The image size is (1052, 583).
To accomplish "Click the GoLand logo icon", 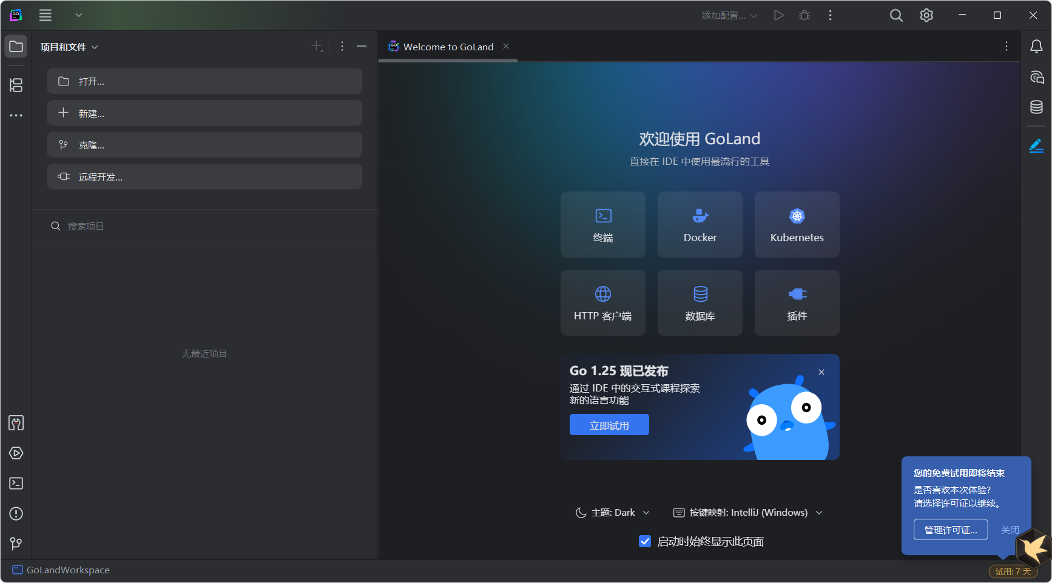I will pyautogui.click(x=16, y=15).
